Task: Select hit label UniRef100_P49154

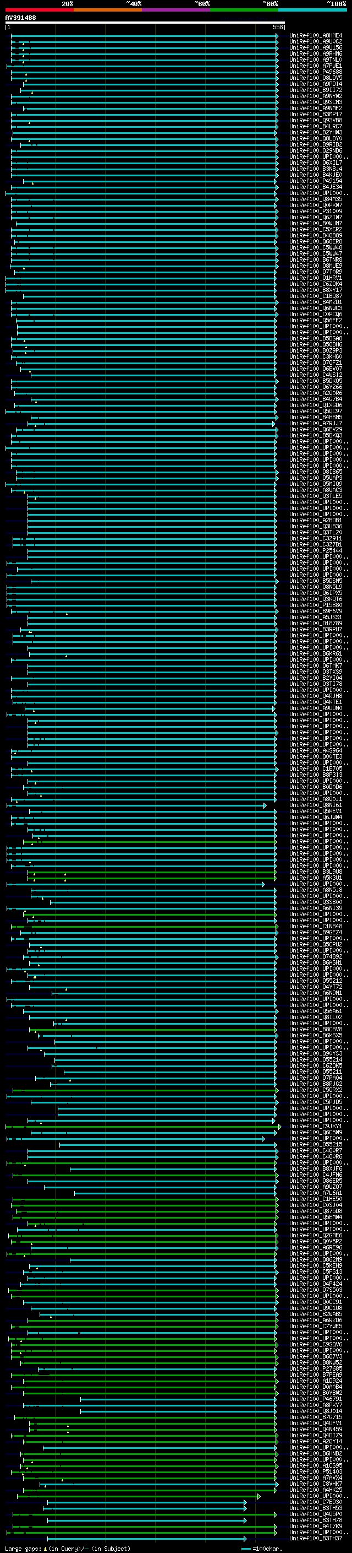Action: click(316, 181)
